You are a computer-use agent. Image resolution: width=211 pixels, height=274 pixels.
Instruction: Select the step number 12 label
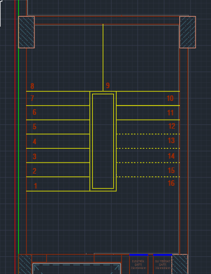[172, 126]
